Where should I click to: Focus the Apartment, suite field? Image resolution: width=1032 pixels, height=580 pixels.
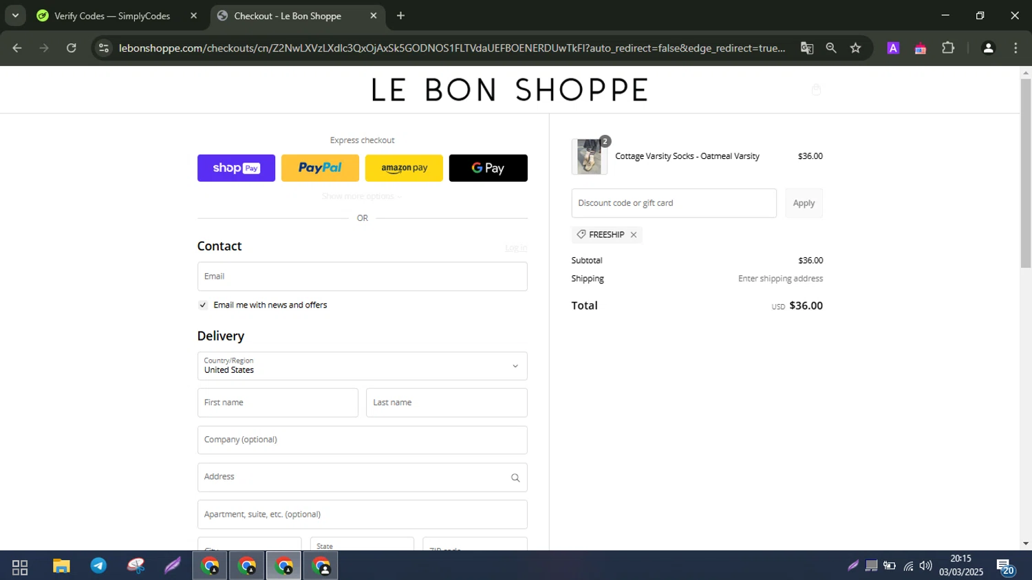click(x=362, y=514)
